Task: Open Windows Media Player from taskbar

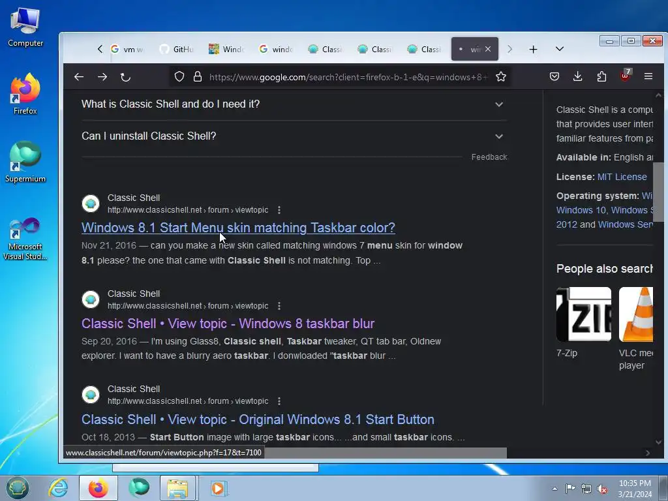Action: pos(219,488)
